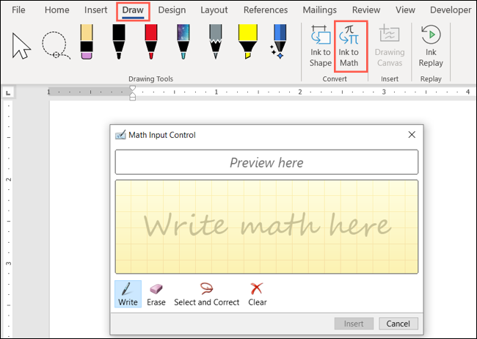Select the galaxy pen
The image size is (477, 339).
[x=183, y=42]
